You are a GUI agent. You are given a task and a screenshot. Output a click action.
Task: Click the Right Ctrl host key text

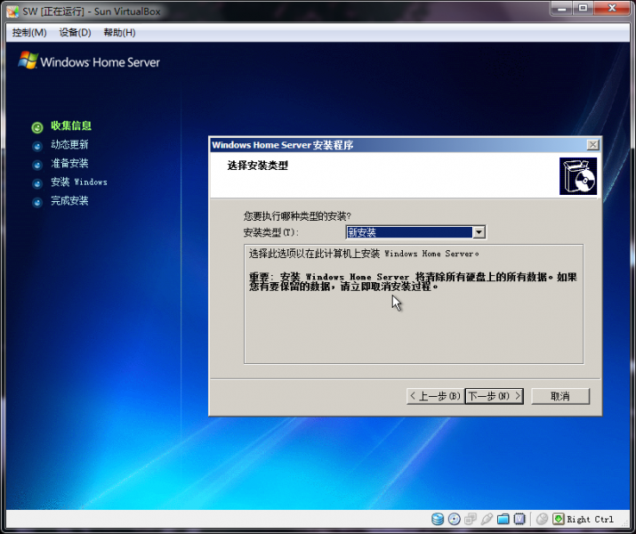pyautogui.click(x=590, y=520)
